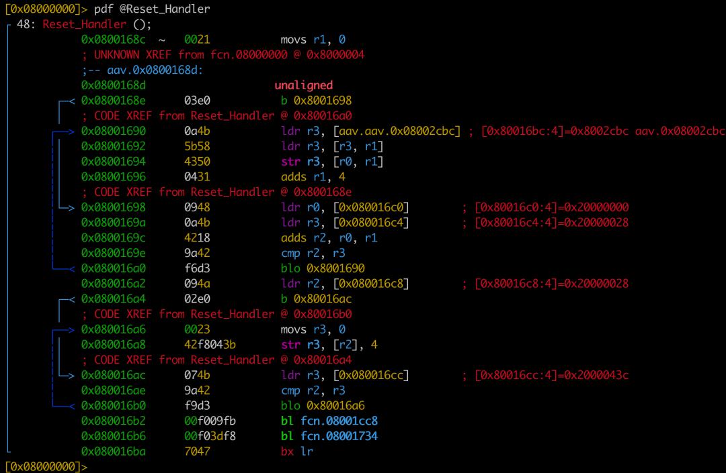Click address 0x080016b0
Screen dimensions: 726x473
(x=113, y=405)
